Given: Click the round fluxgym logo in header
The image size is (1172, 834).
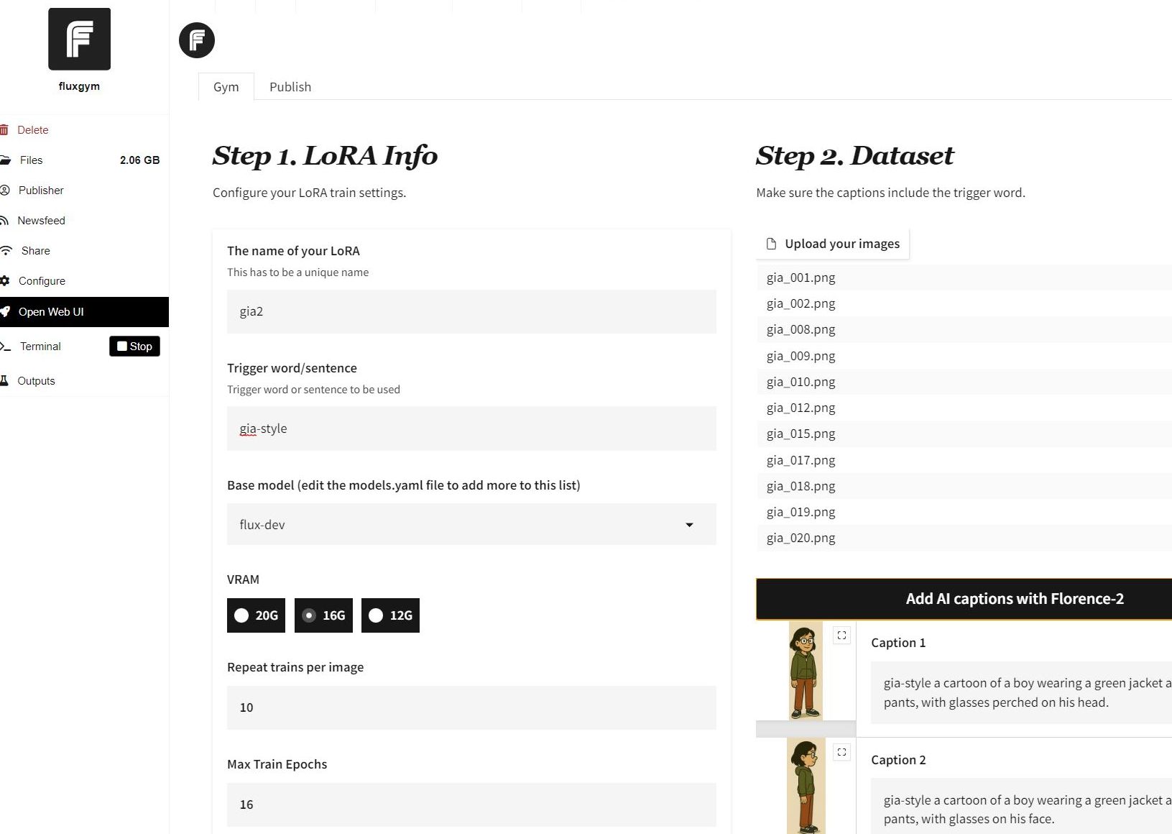Looking at the screenshot, I should tap(197, 40).
